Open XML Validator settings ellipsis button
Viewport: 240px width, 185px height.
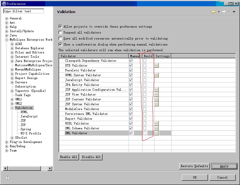(156, 133)
